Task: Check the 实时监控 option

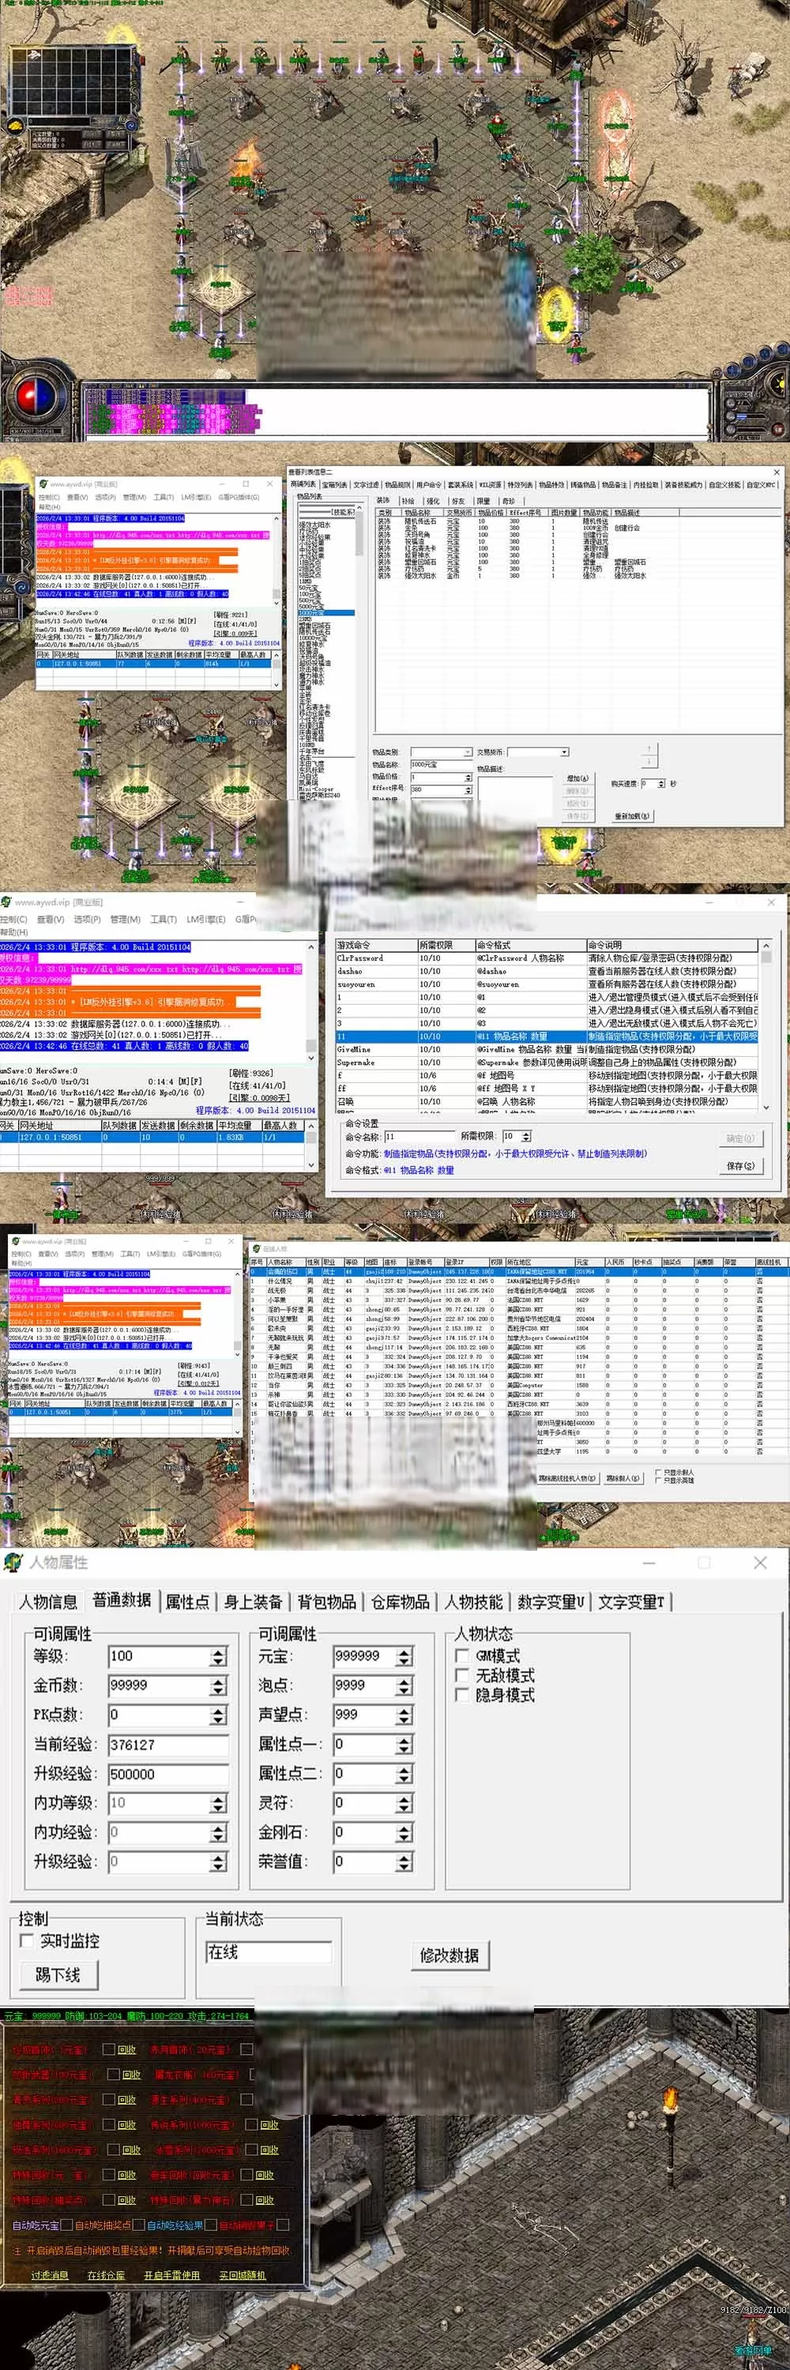Action: [28, 1940]
